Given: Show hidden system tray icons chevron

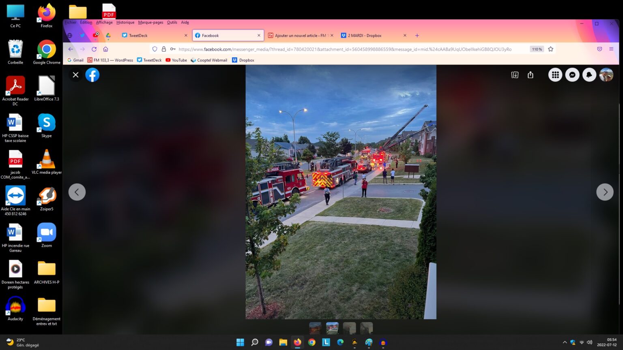Looking at the screenshot, I should (565, 342).
